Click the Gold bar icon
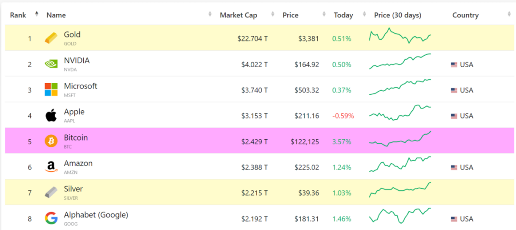Image resolution: width=516 pixels, height=230 pixels. 51,38
